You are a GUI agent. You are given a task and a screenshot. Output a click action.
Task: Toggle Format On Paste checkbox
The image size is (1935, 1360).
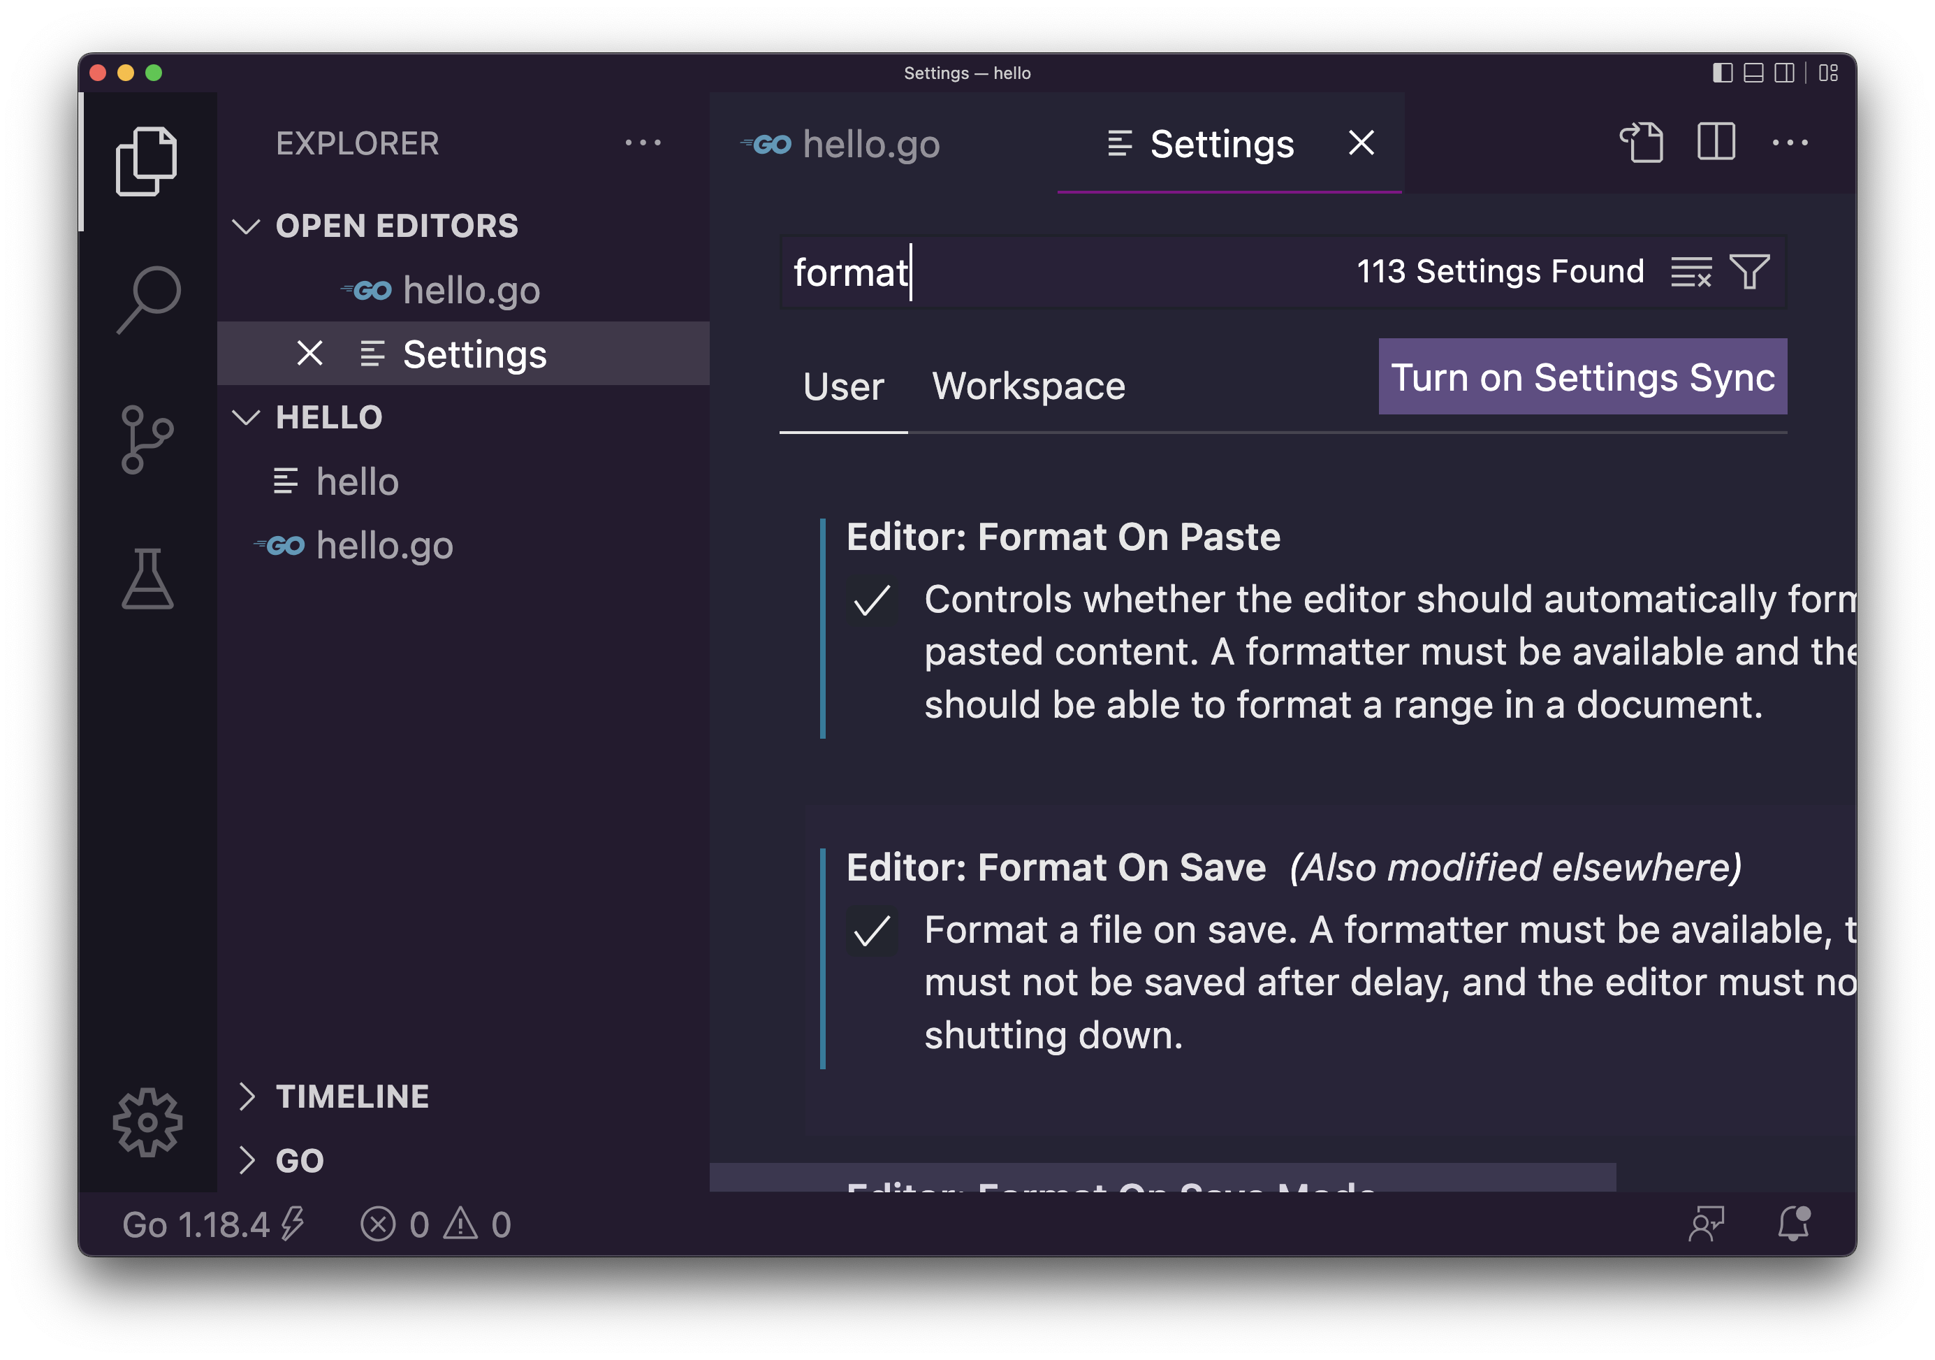(871, 601)
